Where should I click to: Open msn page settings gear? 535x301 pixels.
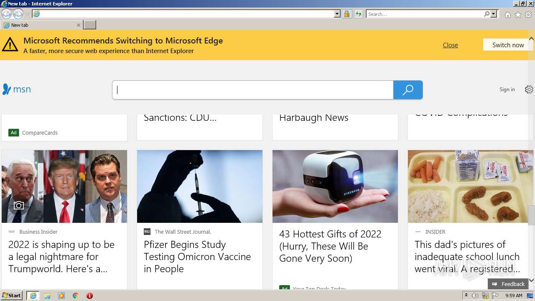pyautogui.click(x=529, y=89)
